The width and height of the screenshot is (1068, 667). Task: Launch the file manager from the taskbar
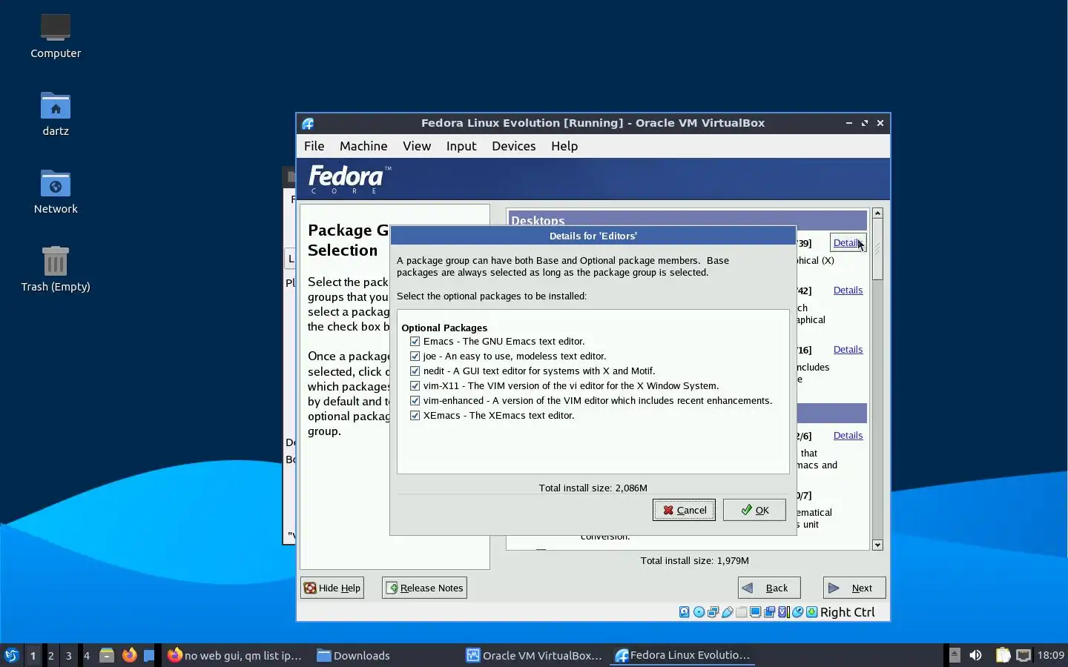coord(107,655)
